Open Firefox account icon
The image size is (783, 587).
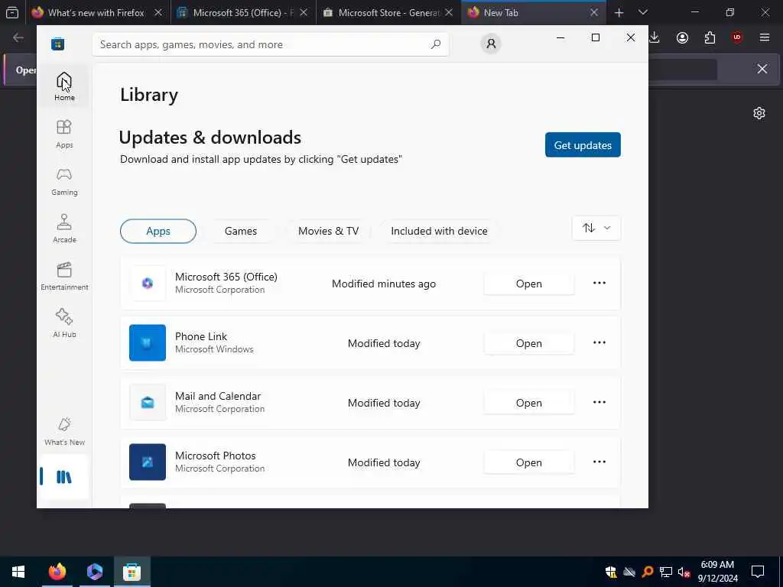[x=682, y=37]
